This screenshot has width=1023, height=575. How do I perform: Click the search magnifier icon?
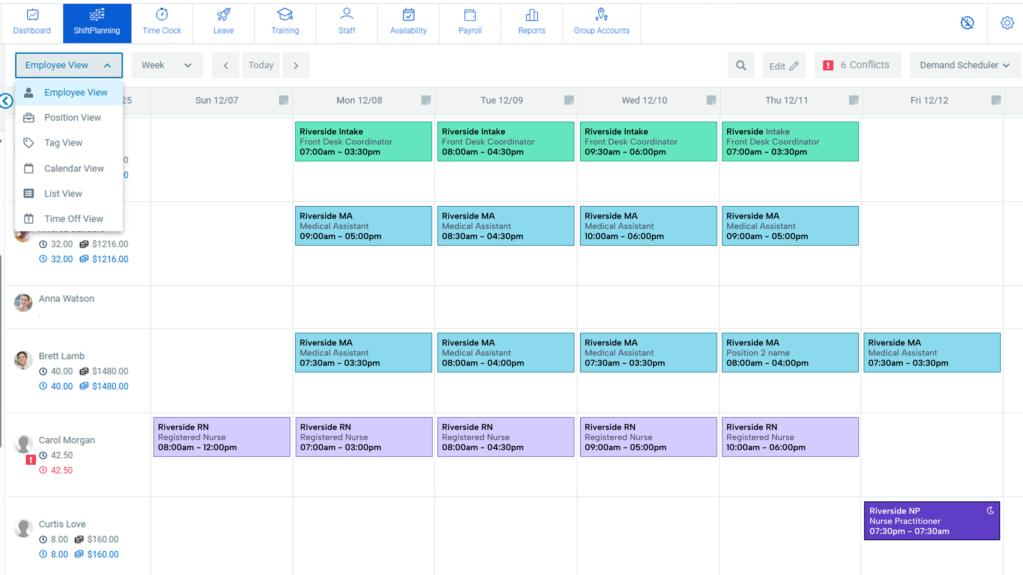click(741, 65)
